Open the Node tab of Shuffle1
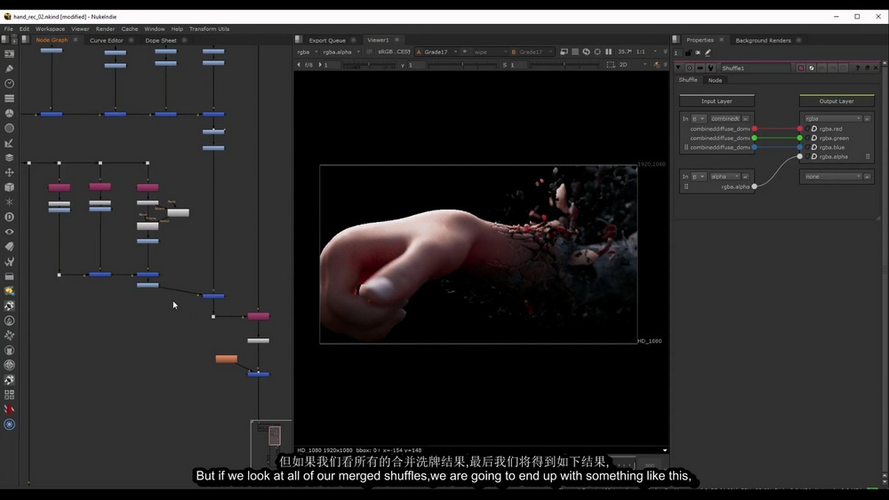The image size is (889, 500). tap(715, 81)
